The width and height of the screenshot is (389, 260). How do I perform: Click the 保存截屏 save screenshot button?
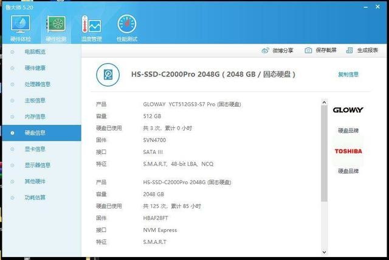(320, 50)
